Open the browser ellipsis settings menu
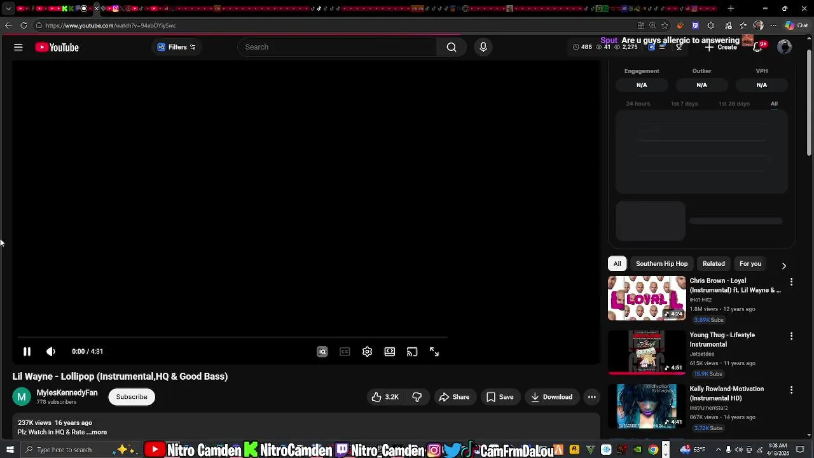The width and height of the screenshot is (814, 458). click(773, 25)
